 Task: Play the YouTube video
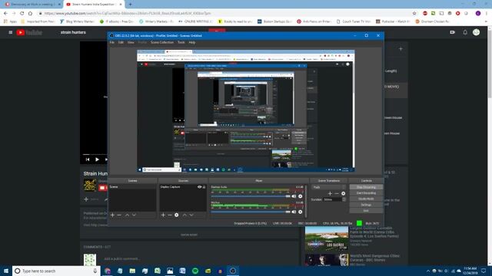pyautogui.click(x=97, y=159)
